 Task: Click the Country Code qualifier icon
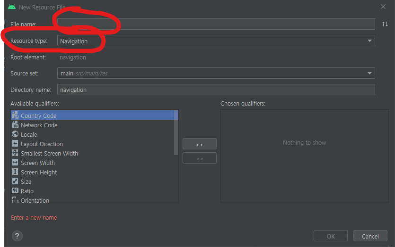pos(15,115)
